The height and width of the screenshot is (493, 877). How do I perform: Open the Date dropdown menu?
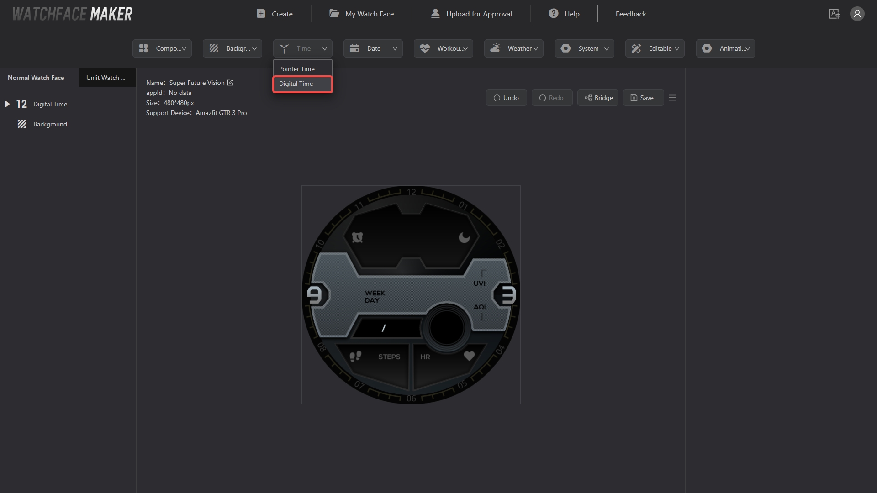pyautogui.click(x=373, y=48)
